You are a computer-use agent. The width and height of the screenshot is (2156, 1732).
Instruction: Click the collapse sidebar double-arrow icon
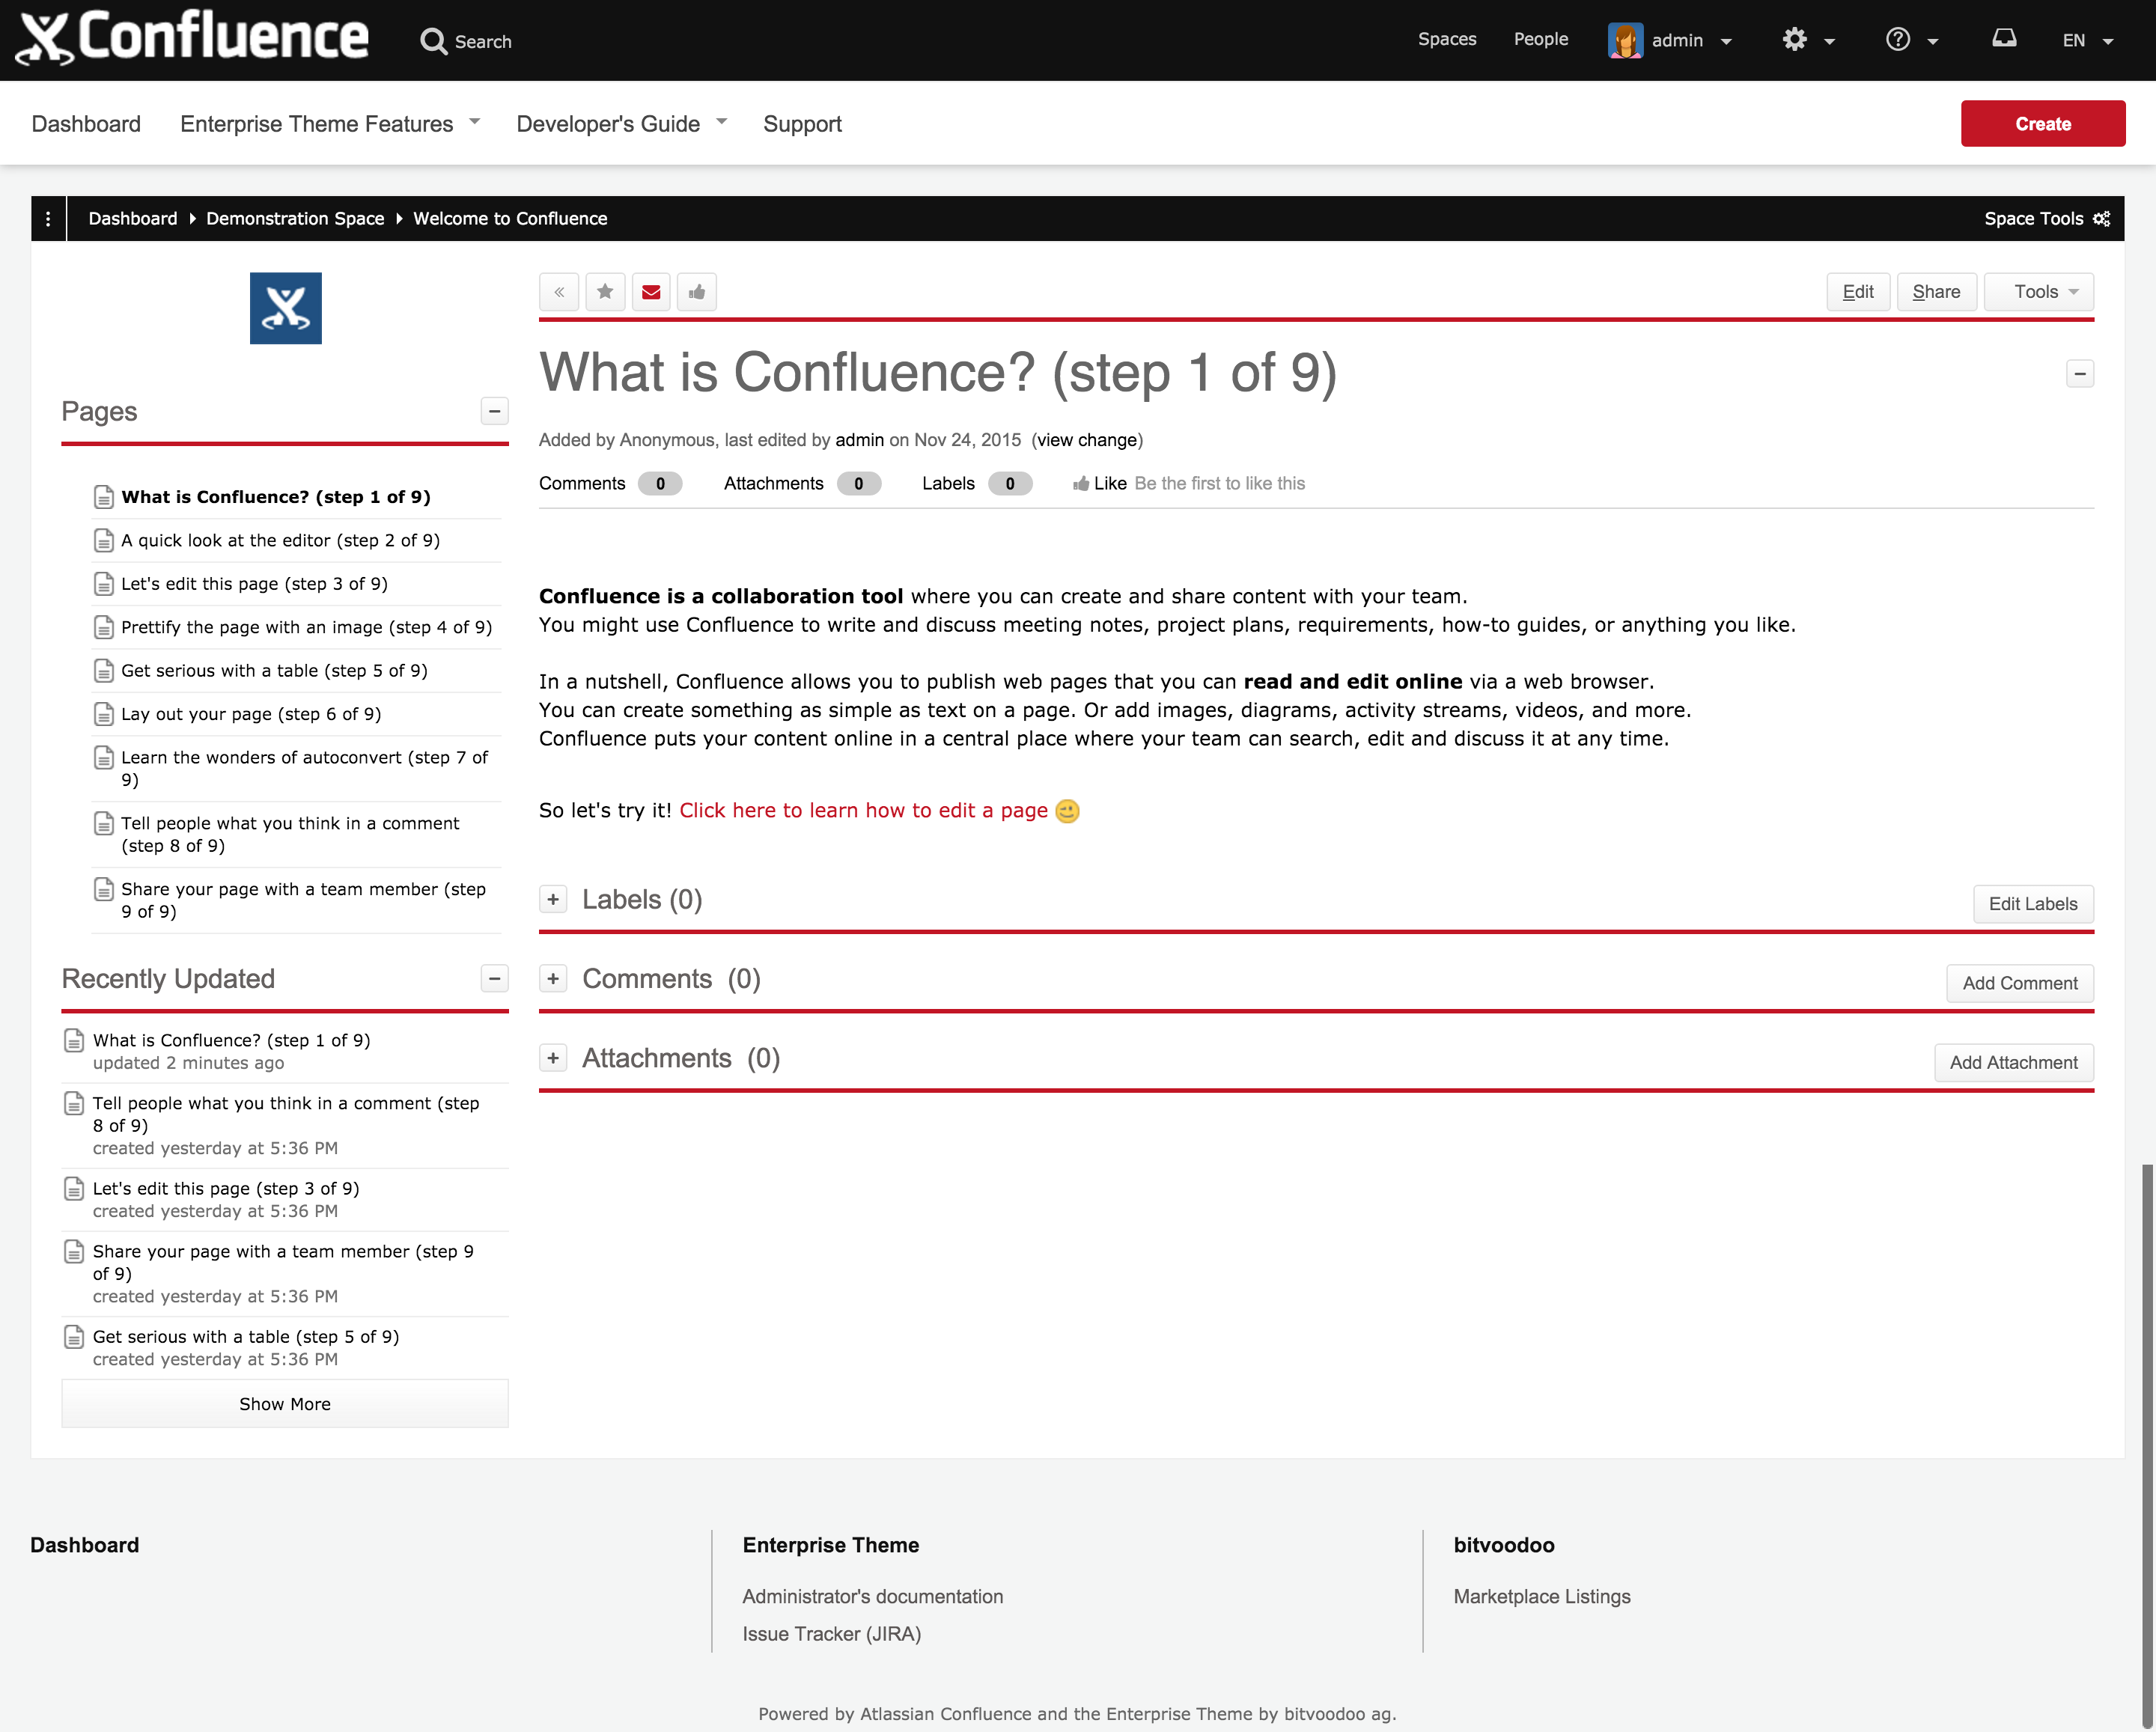click(x=559, y=292)
